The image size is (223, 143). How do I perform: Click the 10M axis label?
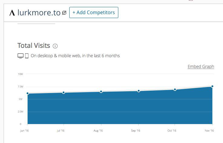(21, 74)
